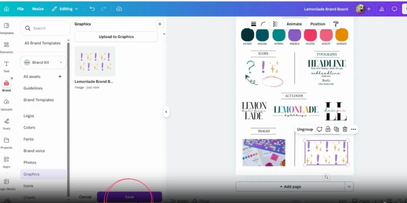This screenshot has height=203, width=407.
Task: Open more options three-dot menu
Action: [x=353, y=129]
